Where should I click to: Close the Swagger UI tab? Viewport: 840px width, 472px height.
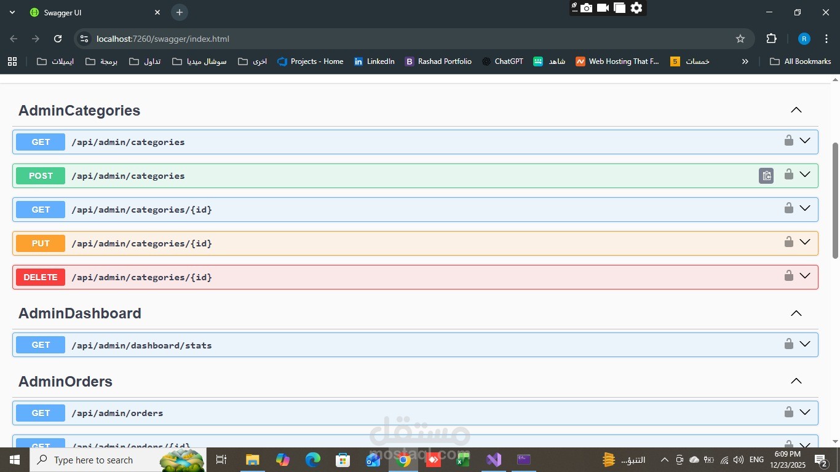click(x=157, y=12)
